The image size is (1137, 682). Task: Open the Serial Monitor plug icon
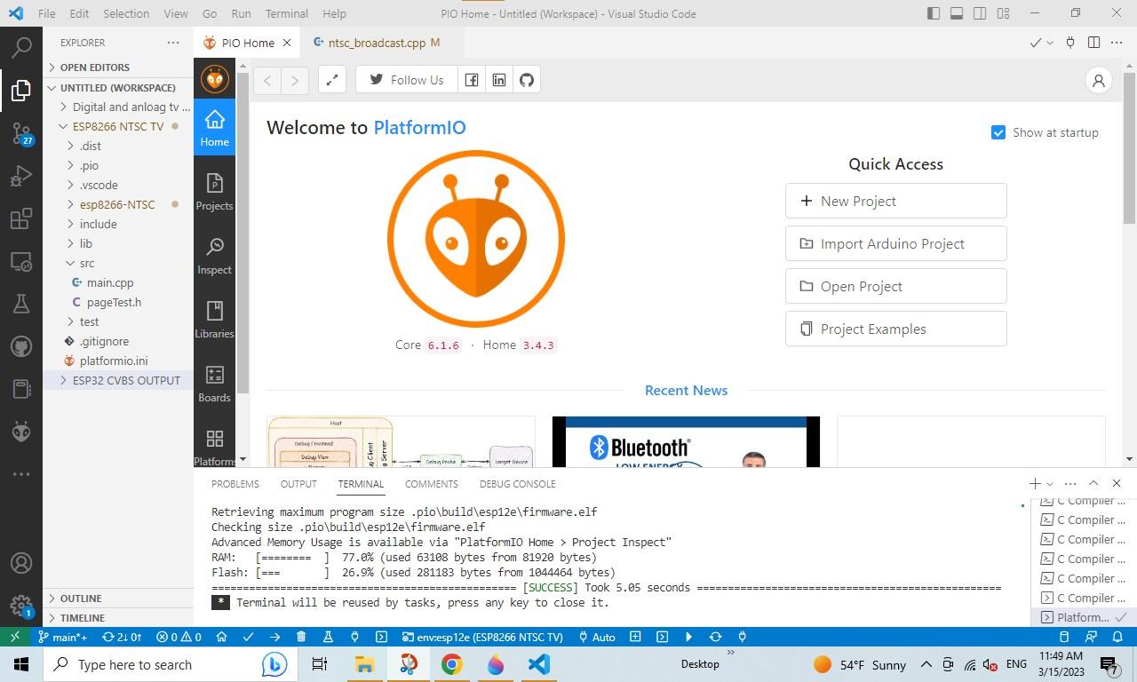354,637
